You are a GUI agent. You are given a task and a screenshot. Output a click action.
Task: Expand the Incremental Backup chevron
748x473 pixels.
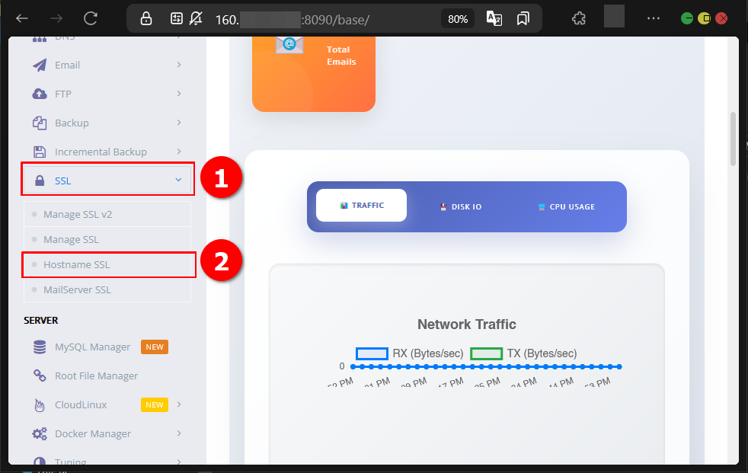tap(179, 152)
